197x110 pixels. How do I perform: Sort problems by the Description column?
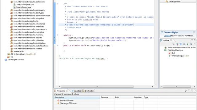coord(77,97)
